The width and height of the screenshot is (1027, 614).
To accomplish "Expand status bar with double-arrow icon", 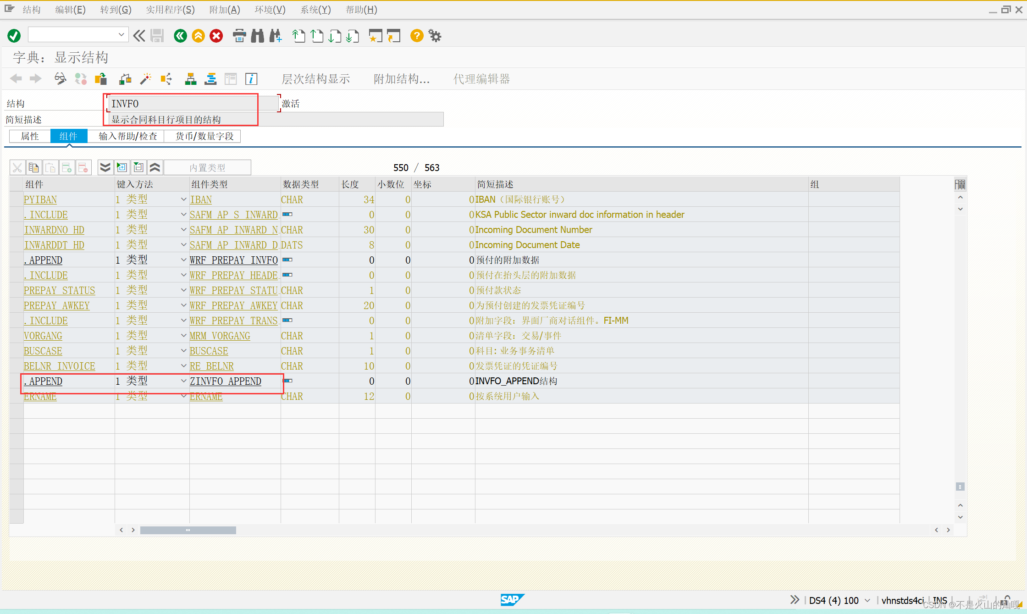I will click(x=795, y=600).
